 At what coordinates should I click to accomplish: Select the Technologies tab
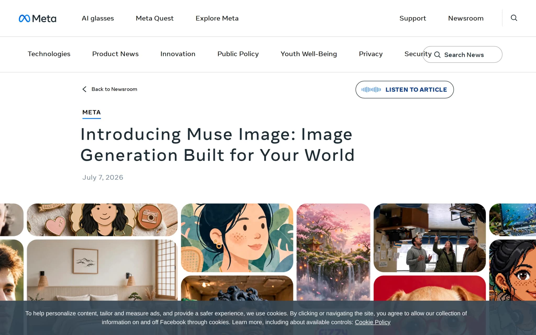tap(49, 54)
